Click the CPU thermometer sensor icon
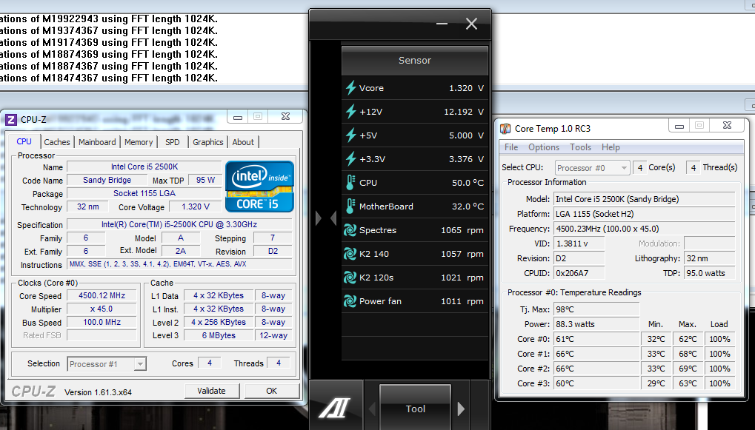 coord(351,183)
